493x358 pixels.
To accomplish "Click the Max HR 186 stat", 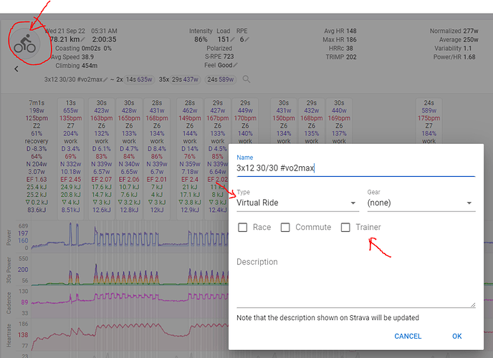I will pos(339,39).
